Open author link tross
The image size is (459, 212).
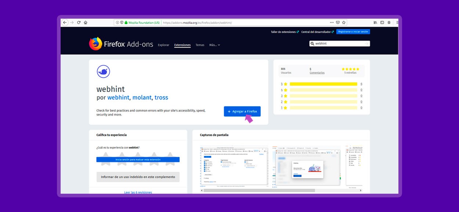(x=161, y=98)
